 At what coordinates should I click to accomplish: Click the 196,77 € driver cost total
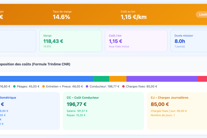click(x=77, y=104)
